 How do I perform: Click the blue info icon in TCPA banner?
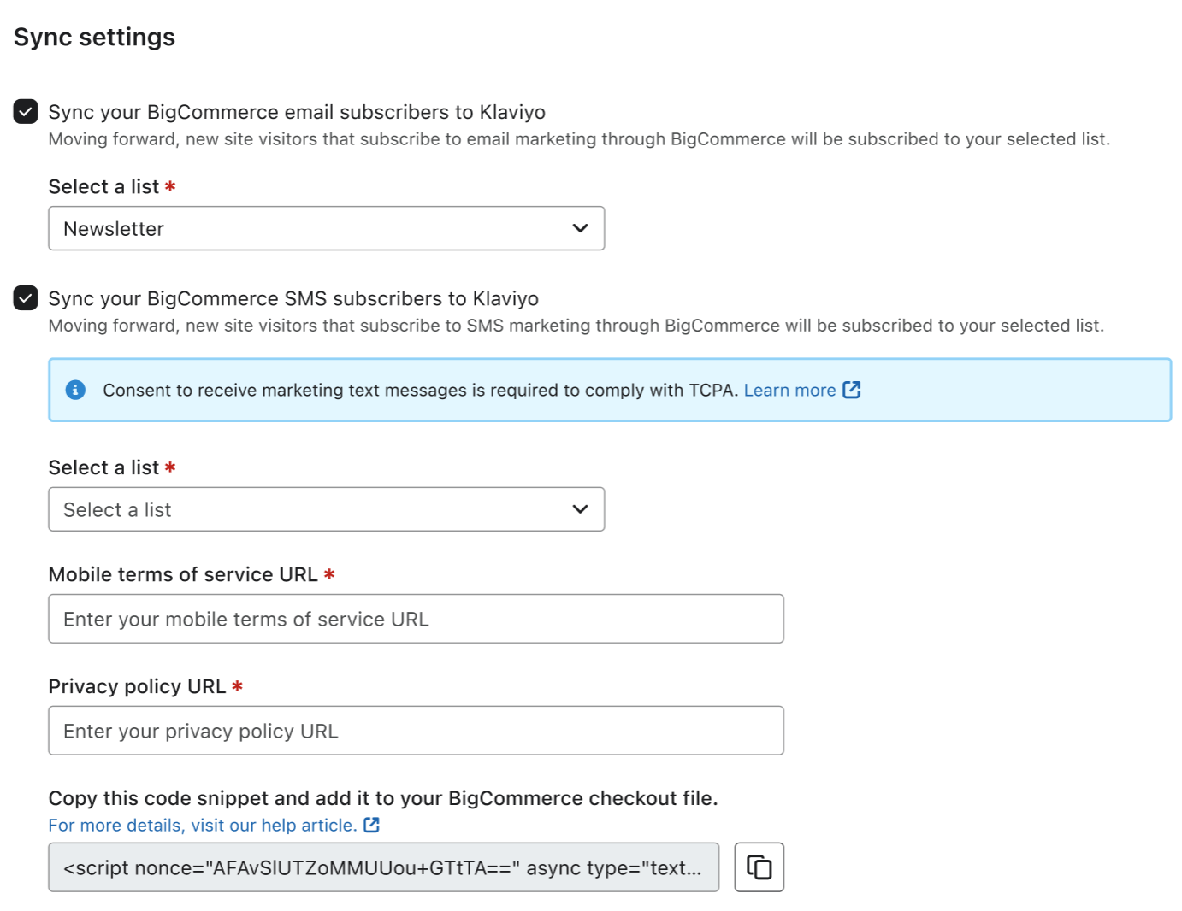coord(75,390)
